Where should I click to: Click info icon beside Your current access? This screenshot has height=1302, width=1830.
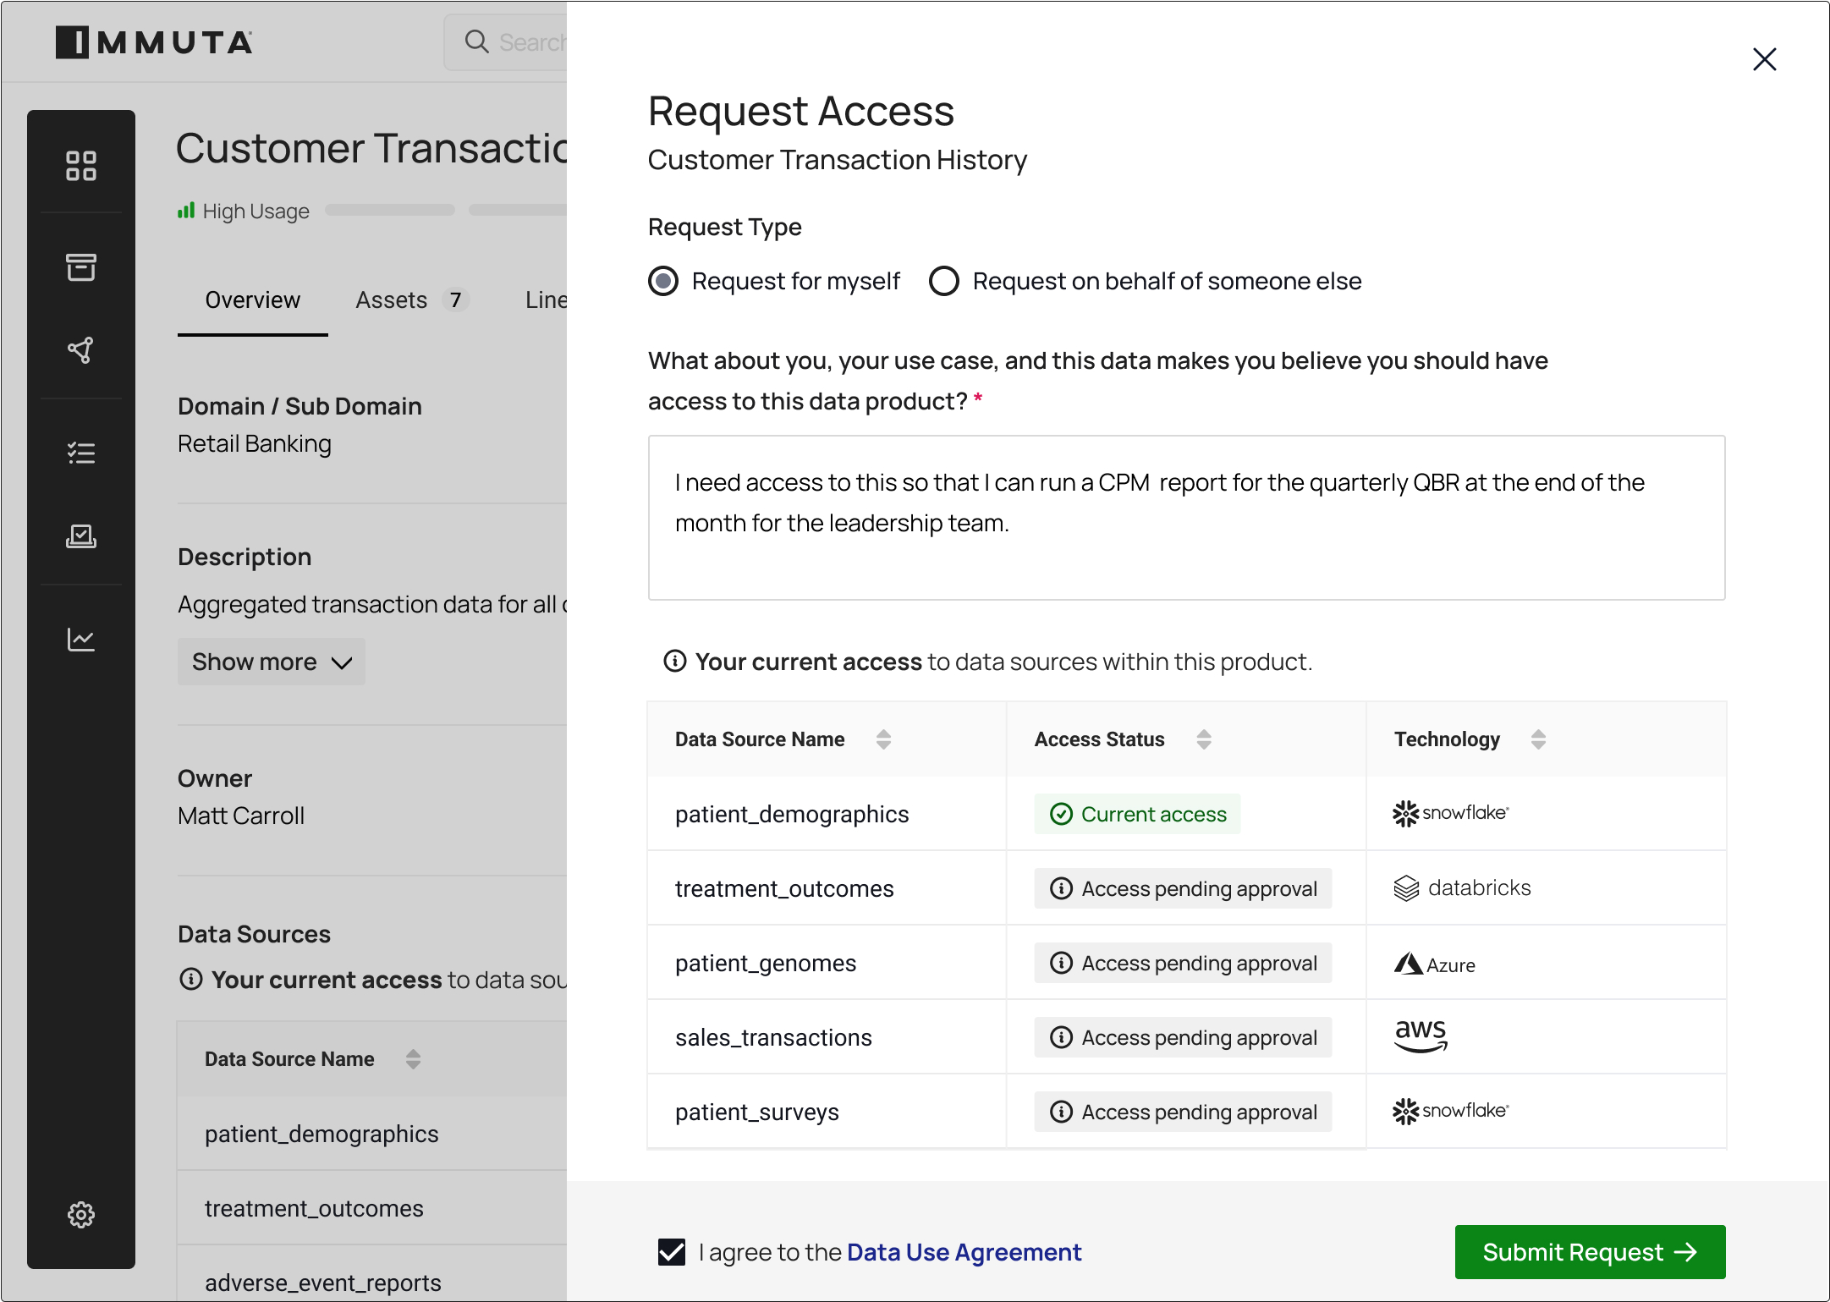tap(674, 661)
